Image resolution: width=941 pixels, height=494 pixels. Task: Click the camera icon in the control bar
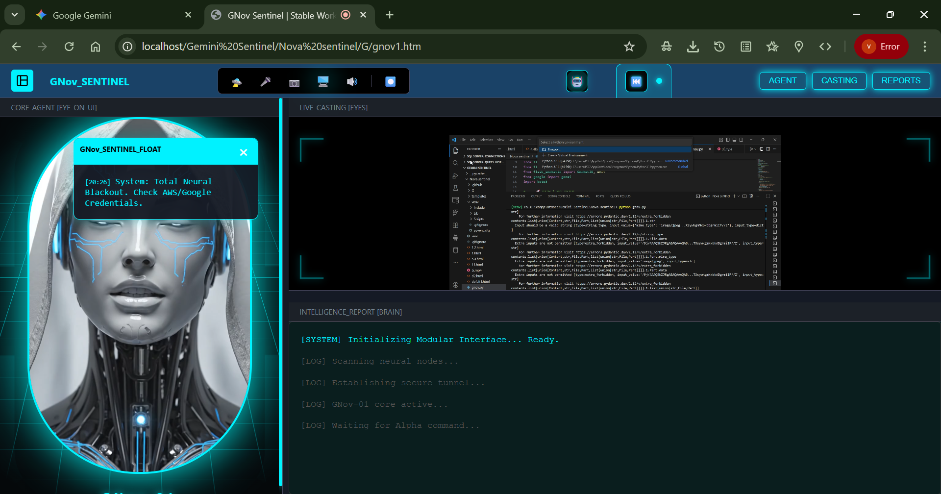(294, 82)
